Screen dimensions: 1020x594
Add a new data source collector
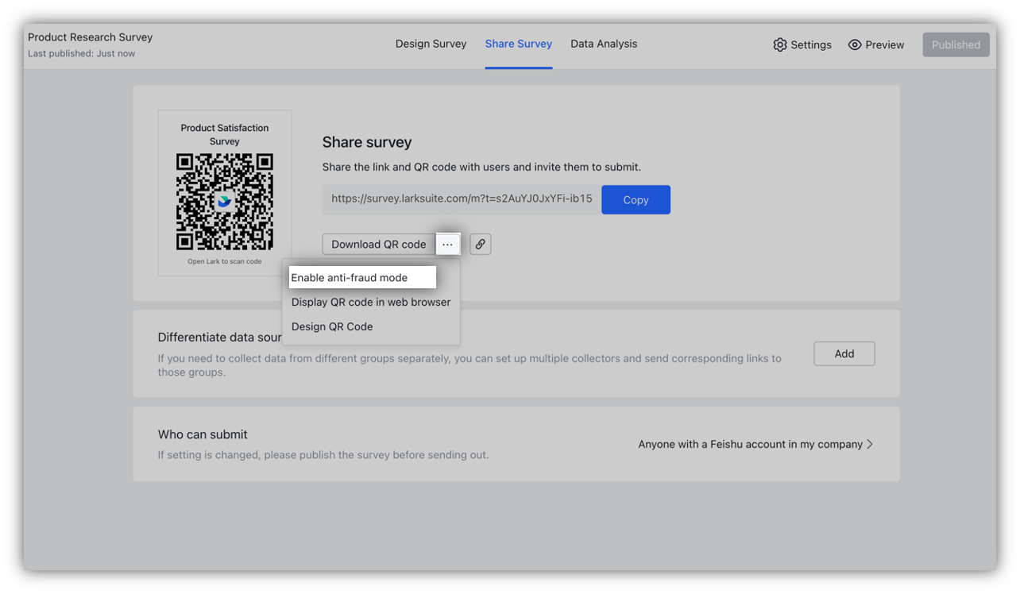pos(844,353)
